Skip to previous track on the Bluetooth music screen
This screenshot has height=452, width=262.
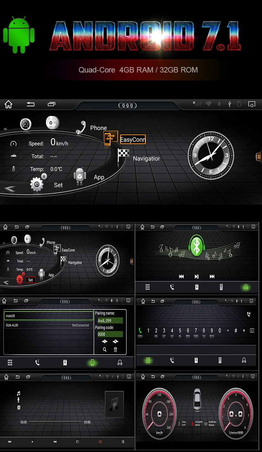(181, 276)
